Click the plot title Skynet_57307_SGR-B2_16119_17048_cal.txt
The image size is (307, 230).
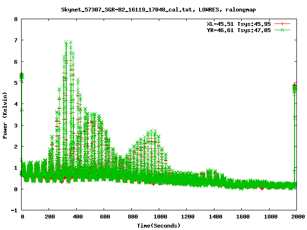127,10
